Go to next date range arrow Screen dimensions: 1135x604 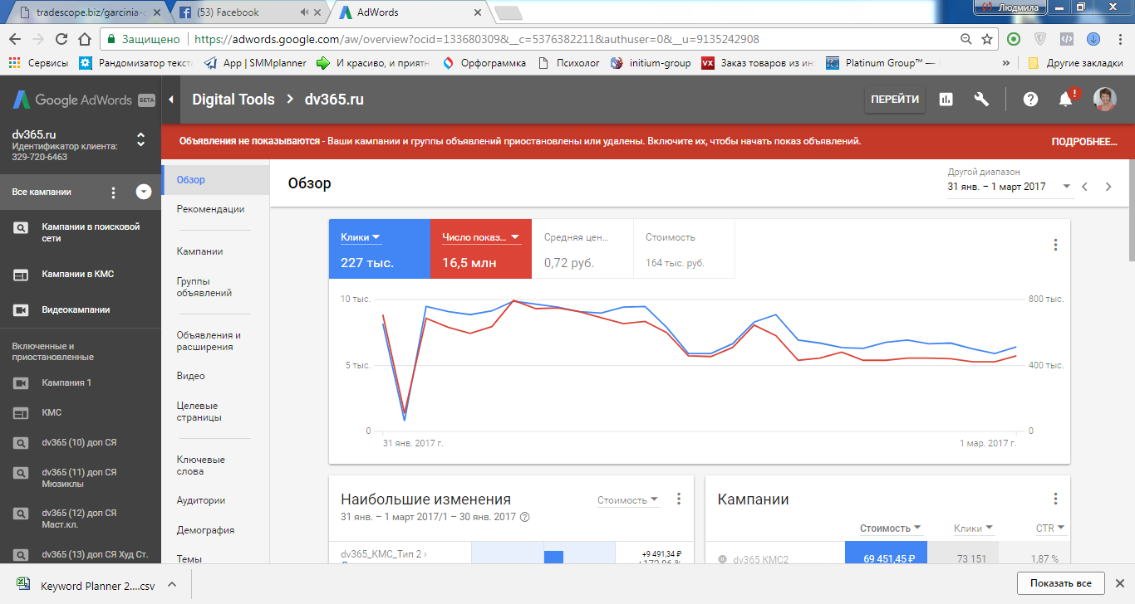(1108, 187)
